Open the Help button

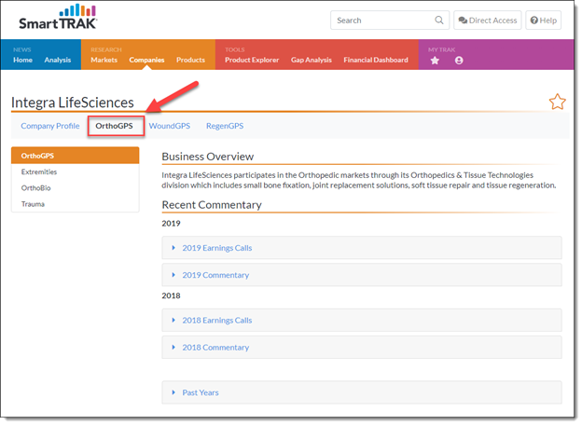click(543, 20)
